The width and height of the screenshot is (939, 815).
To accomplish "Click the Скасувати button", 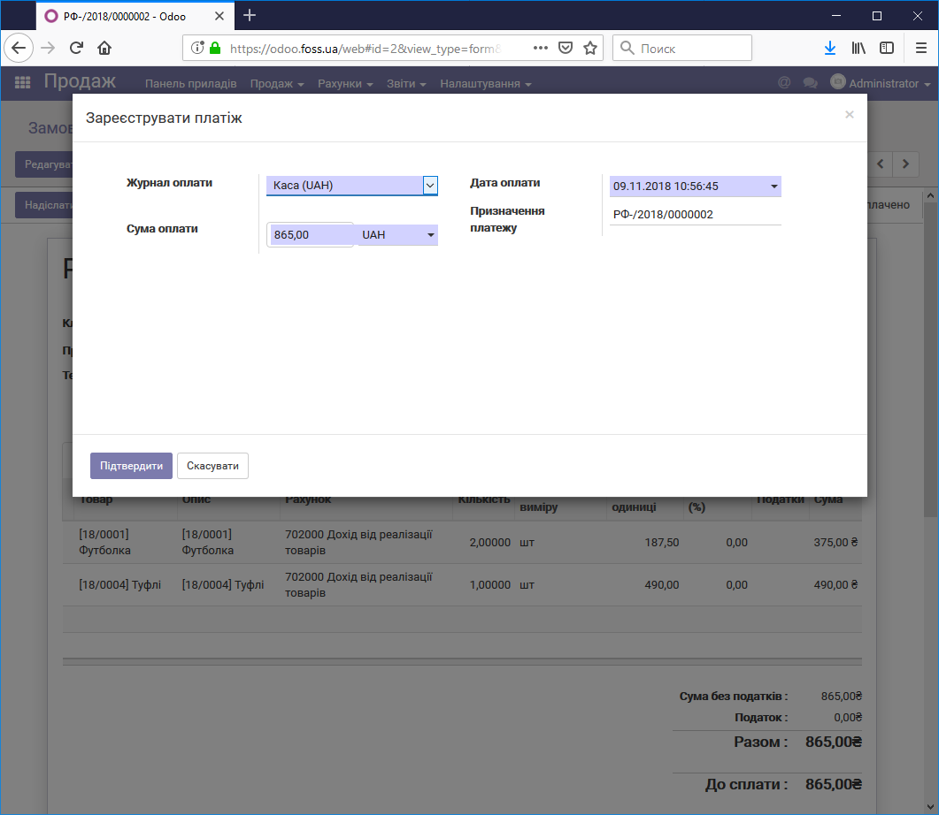I will (212, 466).
